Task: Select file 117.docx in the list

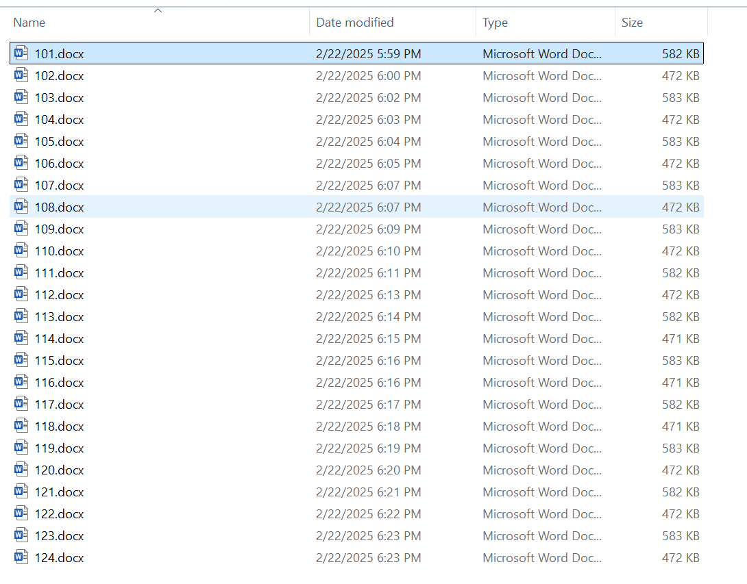Action: [59, 404]
